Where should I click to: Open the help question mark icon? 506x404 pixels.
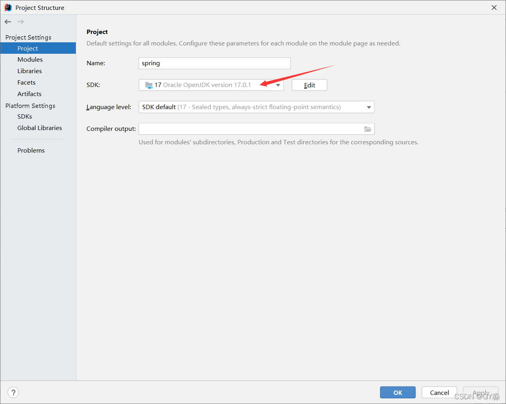13,392
